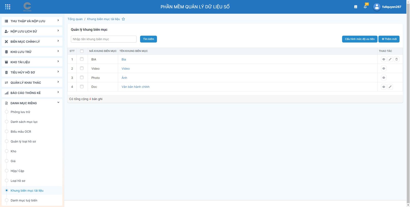Check the Photo row checkbox
The width and height of the screenshot is (410, 207).
(x=82, y=77)
